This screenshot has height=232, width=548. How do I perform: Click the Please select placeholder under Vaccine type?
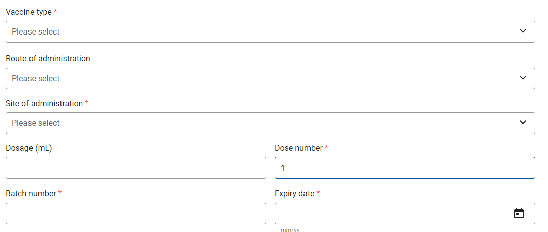click(36, 32)
